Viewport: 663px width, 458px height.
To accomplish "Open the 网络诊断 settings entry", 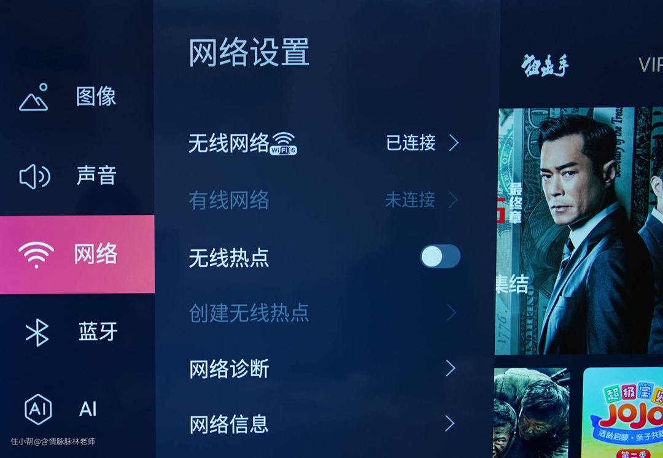I will 323,369.
